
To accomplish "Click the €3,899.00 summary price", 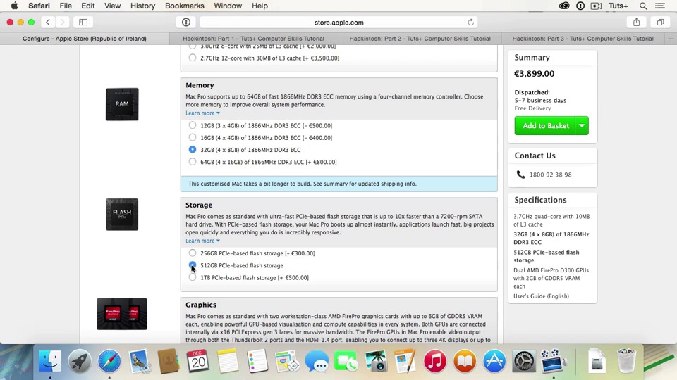I will pyautogui.click(x=534, y=74).
